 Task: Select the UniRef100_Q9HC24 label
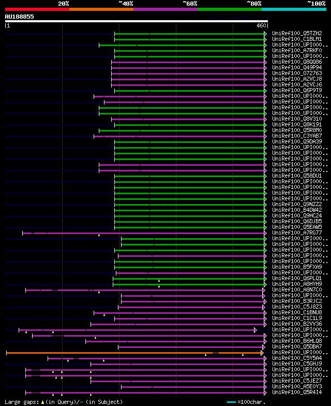coord(297,215)
